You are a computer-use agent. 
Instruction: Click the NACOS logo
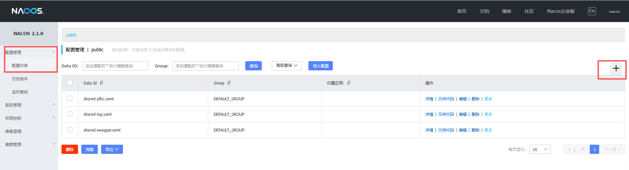(x=28, y=11)
